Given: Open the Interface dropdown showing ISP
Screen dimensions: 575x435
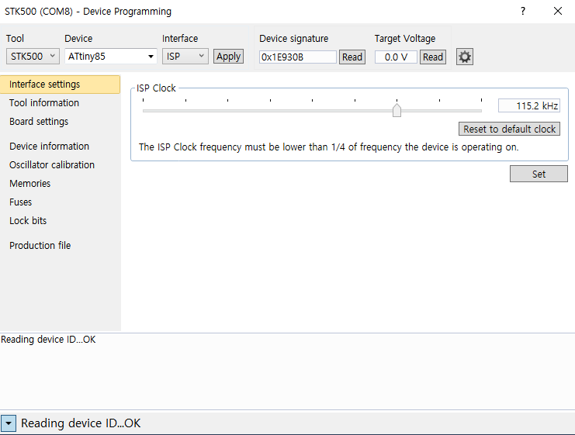Looking at the screenshot, I should tap(185, 57).
